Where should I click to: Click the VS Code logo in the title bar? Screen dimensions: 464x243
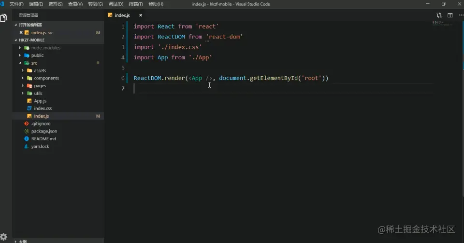[2, 4]
